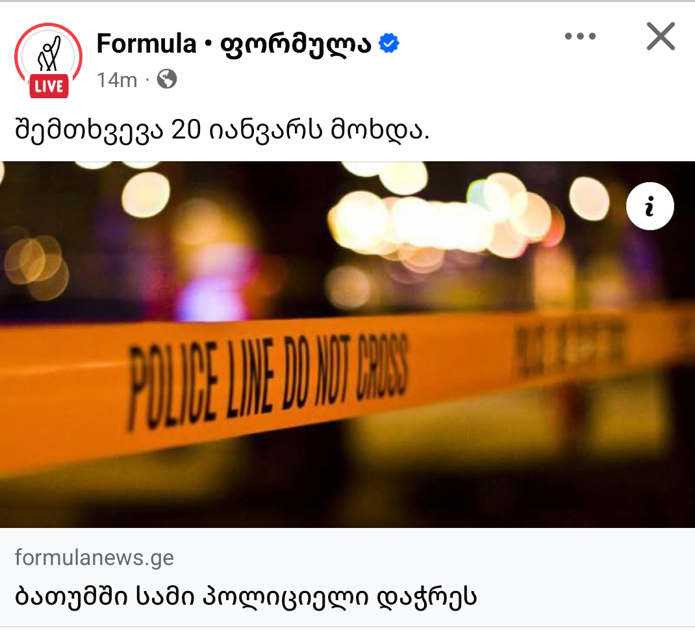695x632 pixels.
Task: Open the Formula page name link
Action: coord(146,44)
